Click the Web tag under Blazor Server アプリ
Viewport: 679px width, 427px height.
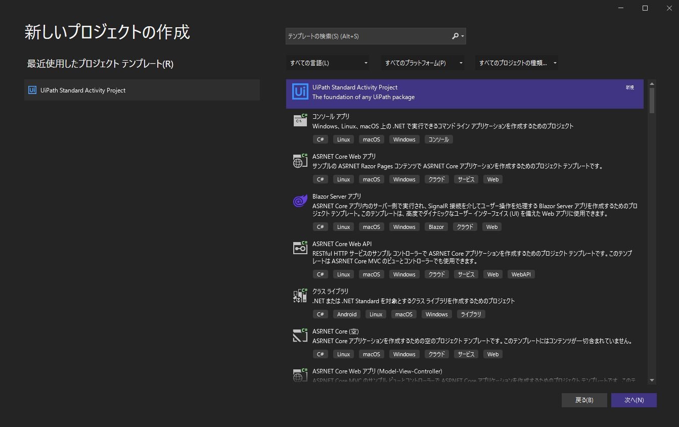pyautogui.click(x=492, y=227)
